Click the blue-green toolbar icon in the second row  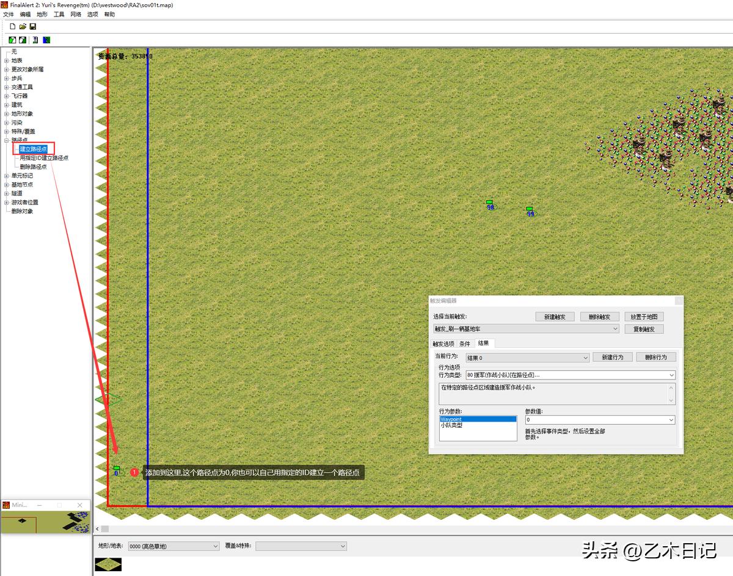[46, 40]
